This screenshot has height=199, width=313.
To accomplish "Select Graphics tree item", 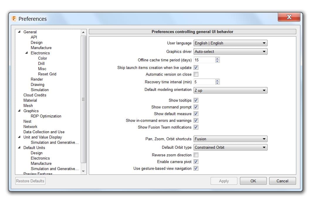I will tap(31, 111).
